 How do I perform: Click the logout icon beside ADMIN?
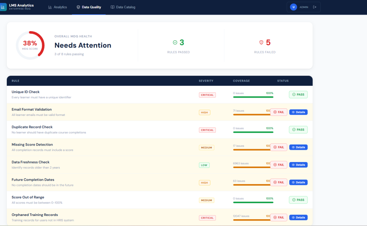click(x=315, y=7)
